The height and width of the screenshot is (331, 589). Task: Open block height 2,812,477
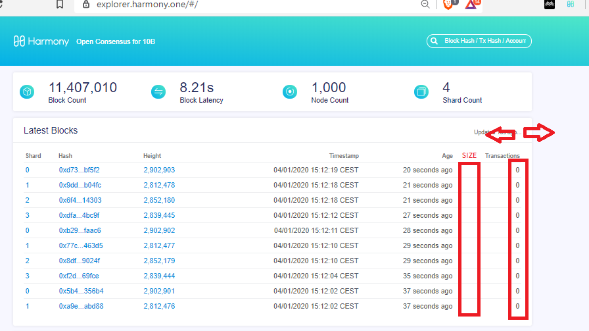pyautogui.click(x=159, y=245)
